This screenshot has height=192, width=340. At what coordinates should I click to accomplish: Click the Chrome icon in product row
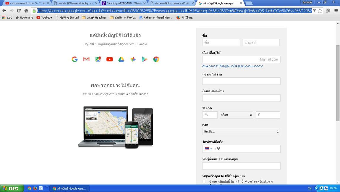pos(156,59)
